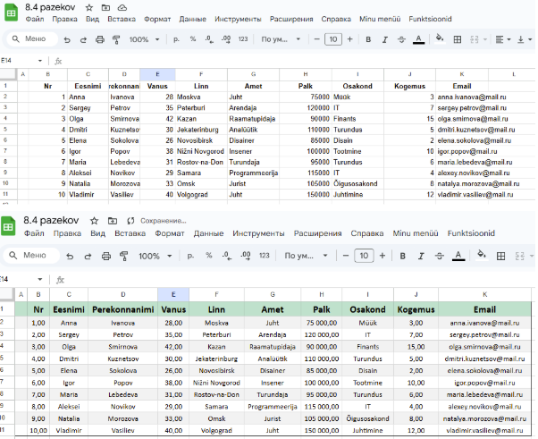Click the 123 number format button in the top toolbar
The height and width of the screenshot is (439, 538).
click(x=241, y=39)
